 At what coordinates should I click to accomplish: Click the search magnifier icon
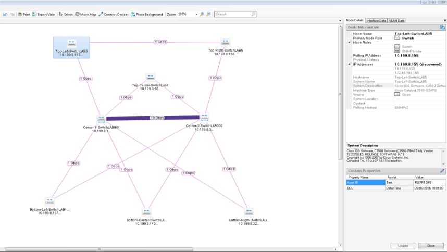[x=253, y=14]
